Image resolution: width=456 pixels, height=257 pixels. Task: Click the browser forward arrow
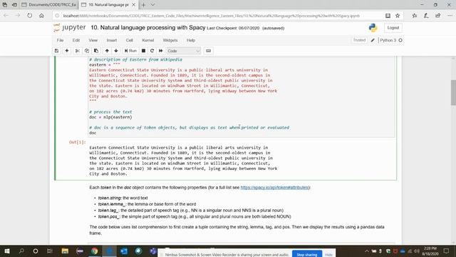tap(18, 16)
